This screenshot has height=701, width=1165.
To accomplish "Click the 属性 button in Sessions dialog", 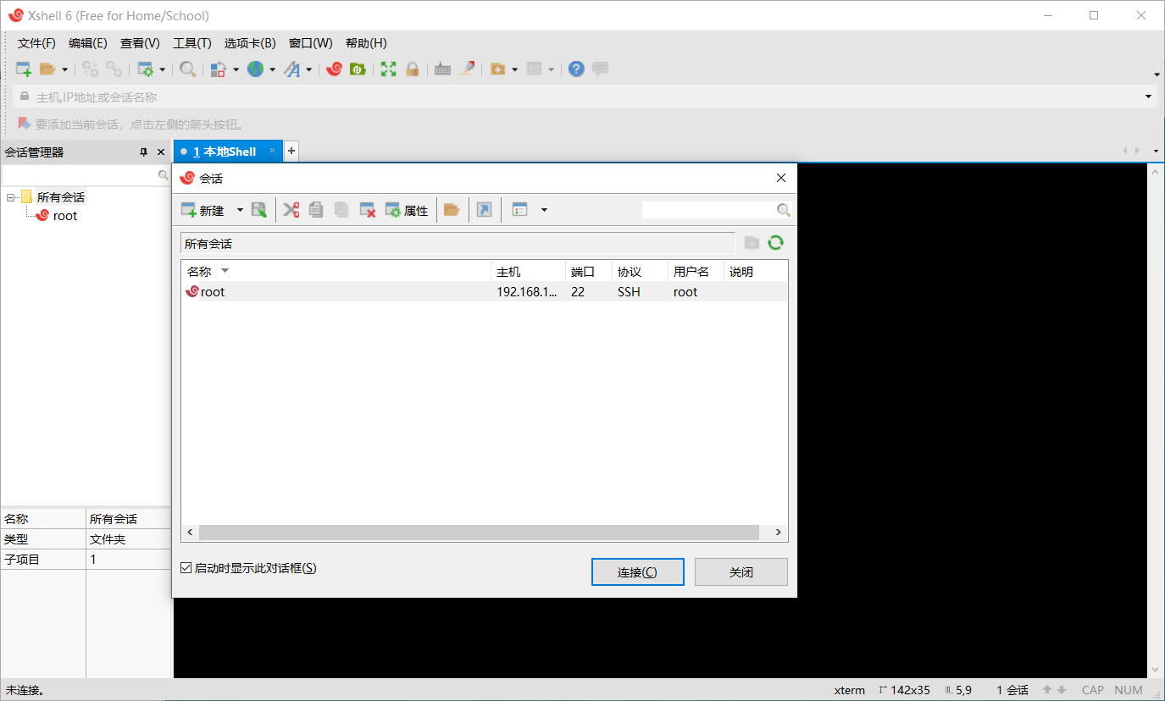I will coord(407,210).
